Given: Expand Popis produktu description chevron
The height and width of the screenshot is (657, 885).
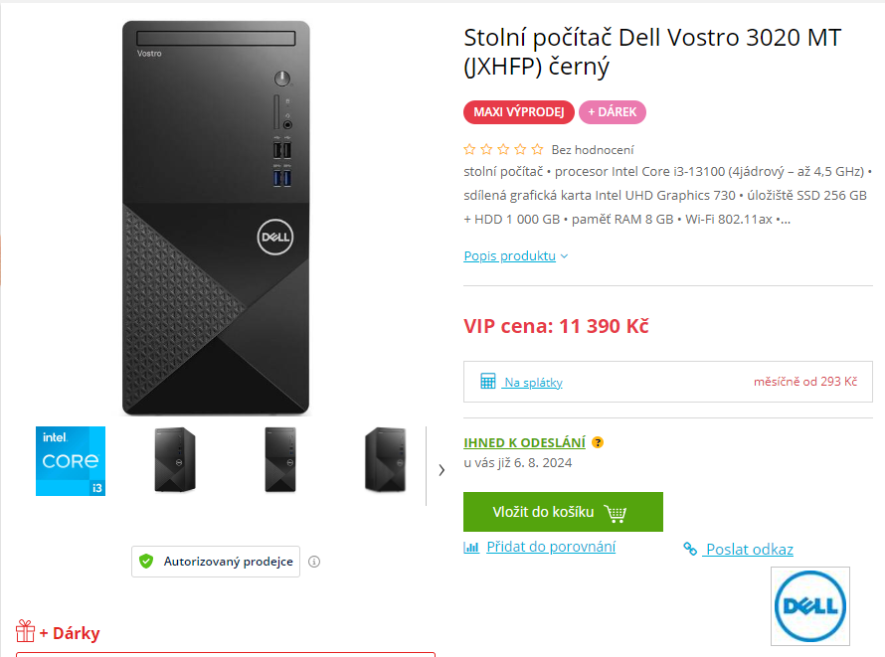Looking at the screenshot, I should 564,256.
